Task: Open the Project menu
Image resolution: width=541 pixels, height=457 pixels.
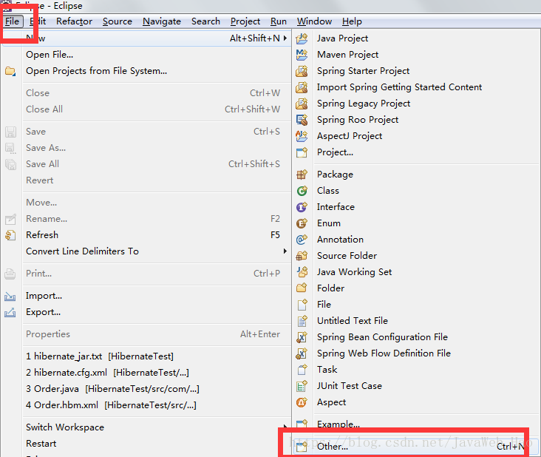Action: 245,21
